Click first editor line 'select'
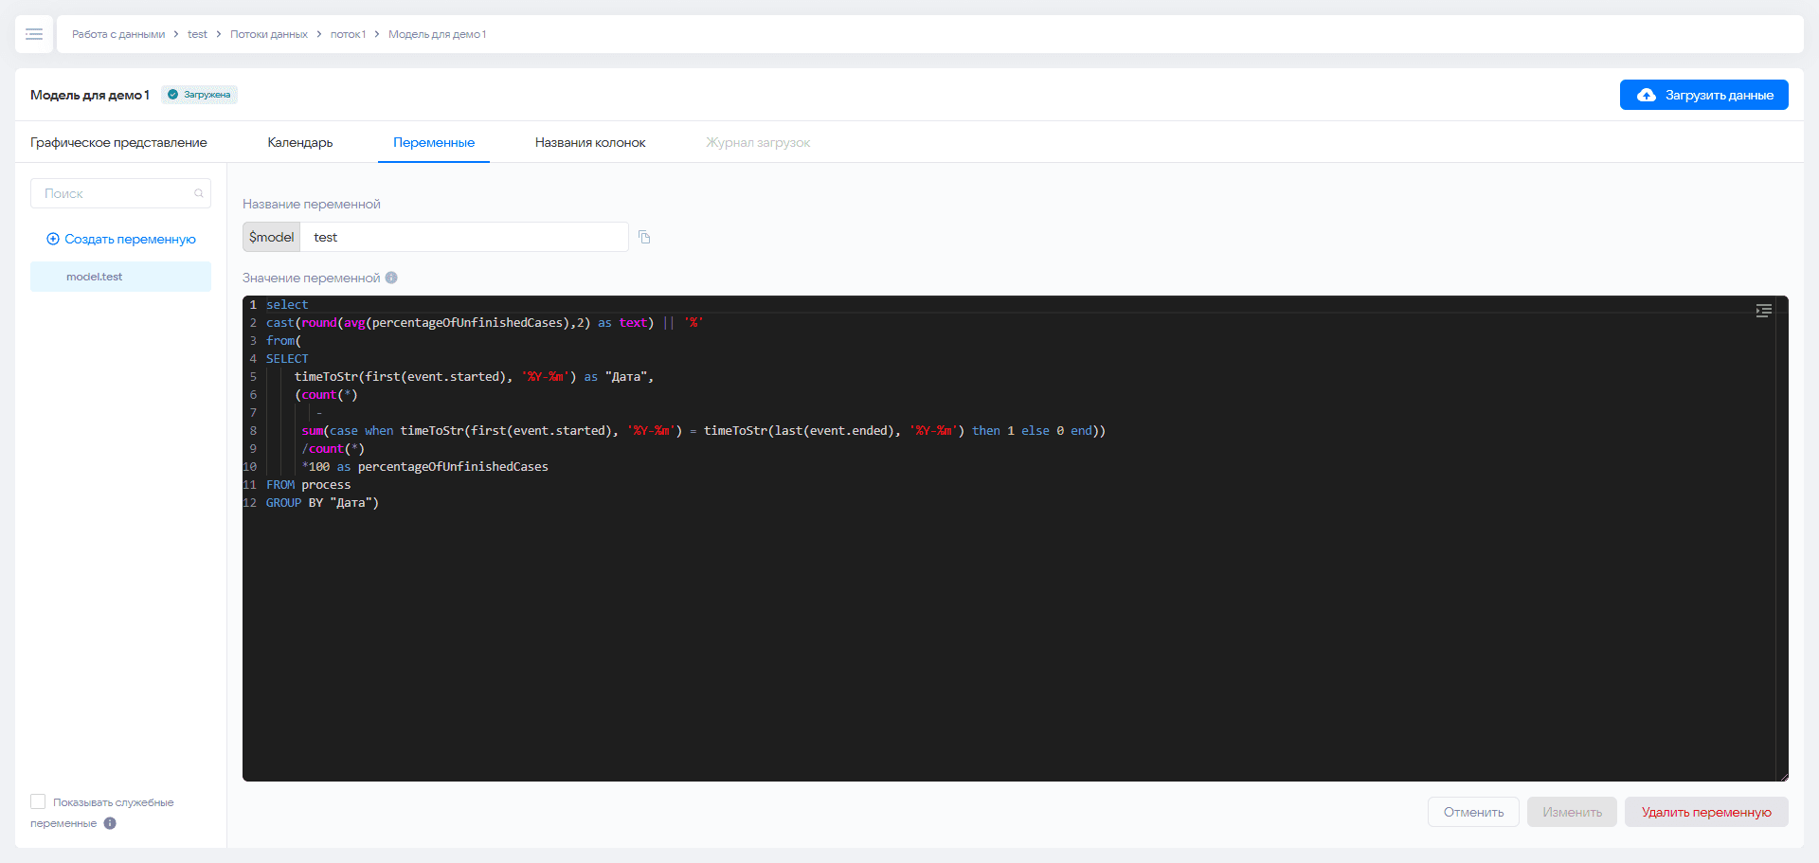This screenshot has width=1819, height=863. pyautogui.click(x=287, y=304)
